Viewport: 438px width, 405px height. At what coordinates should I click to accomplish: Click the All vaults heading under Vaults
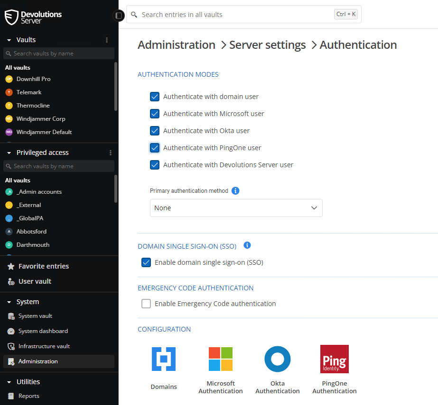point(18,67)
